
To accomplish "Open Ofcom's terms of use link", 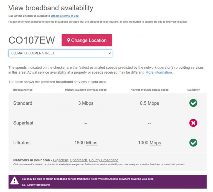I will 65,16.
